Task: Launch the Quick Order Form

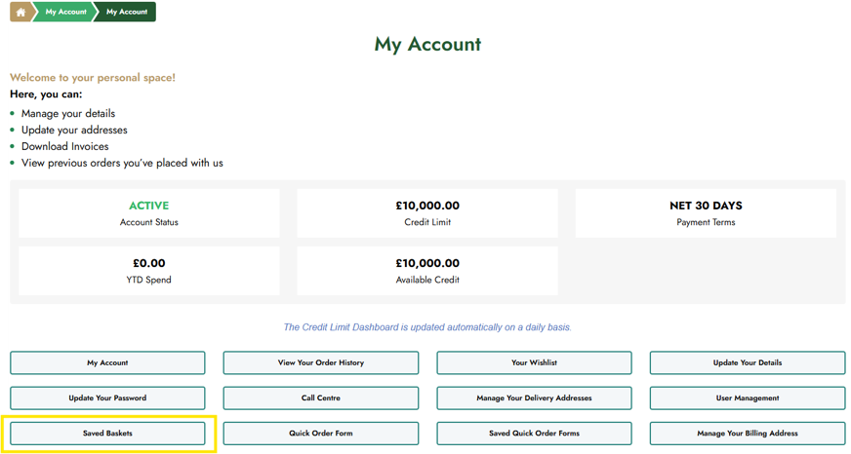Action: click(321, 434)
